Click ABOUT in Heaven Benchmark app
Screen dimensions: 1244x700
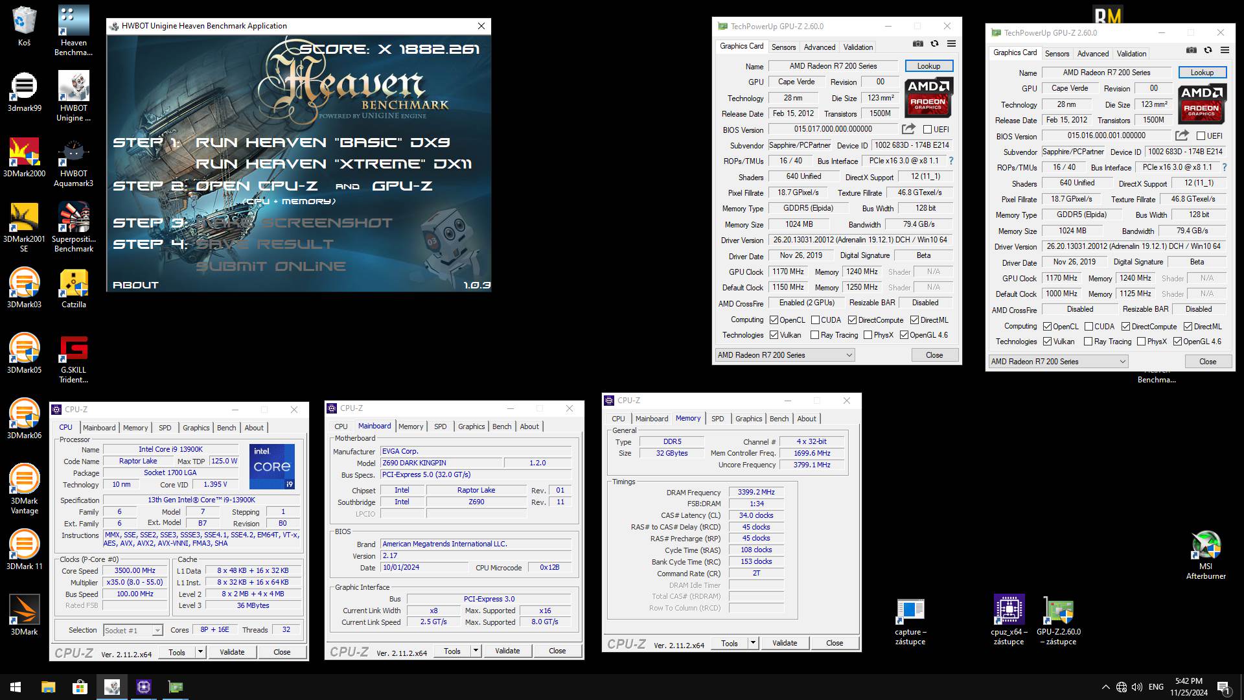coord(135,285)
